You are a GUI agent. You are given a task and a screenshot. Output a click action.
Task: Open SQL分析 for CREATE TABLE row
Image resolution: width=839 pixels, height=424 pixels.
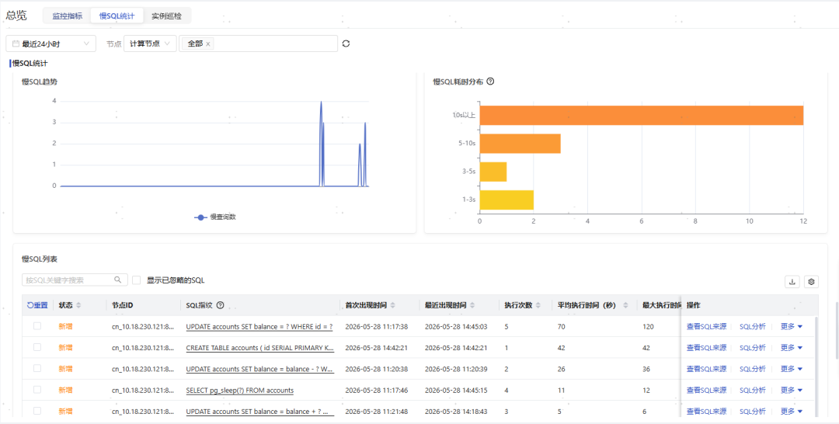click(752, 348)
